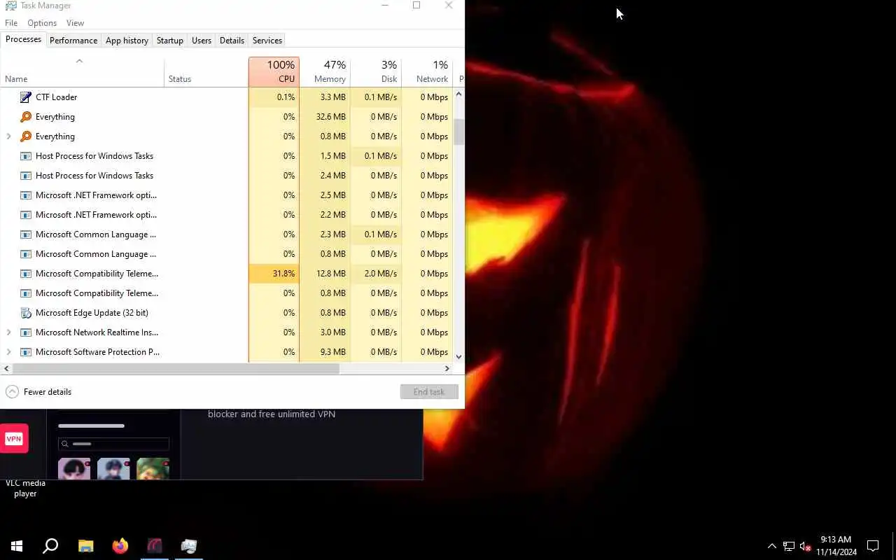
Task: Click the red VPN icon in the background window
Action: [x=14, y=438]
